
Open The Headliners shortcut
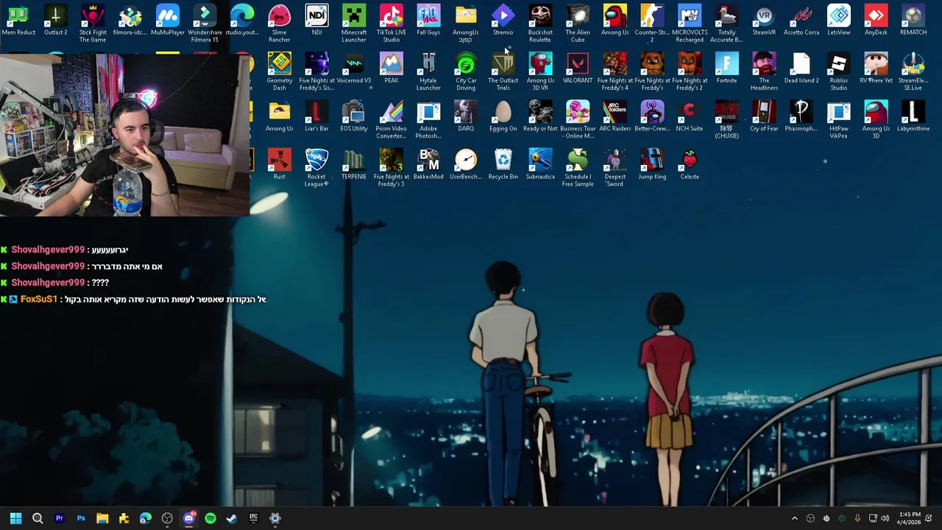tap(764, 71)
